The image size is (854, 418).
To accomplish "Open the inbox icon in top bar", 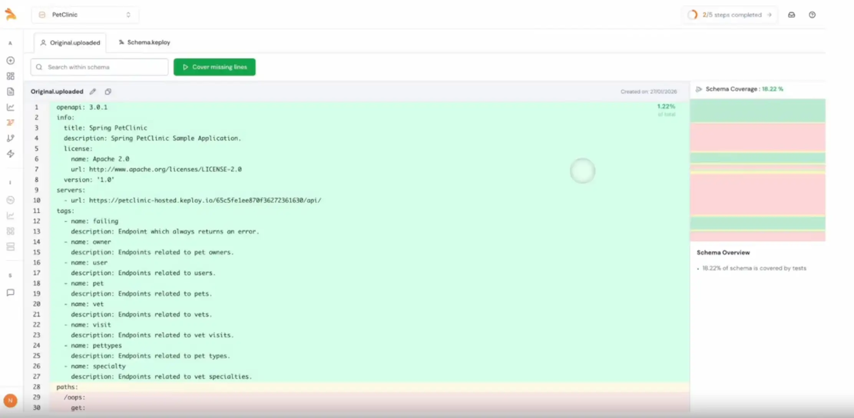I will (791, 15).
